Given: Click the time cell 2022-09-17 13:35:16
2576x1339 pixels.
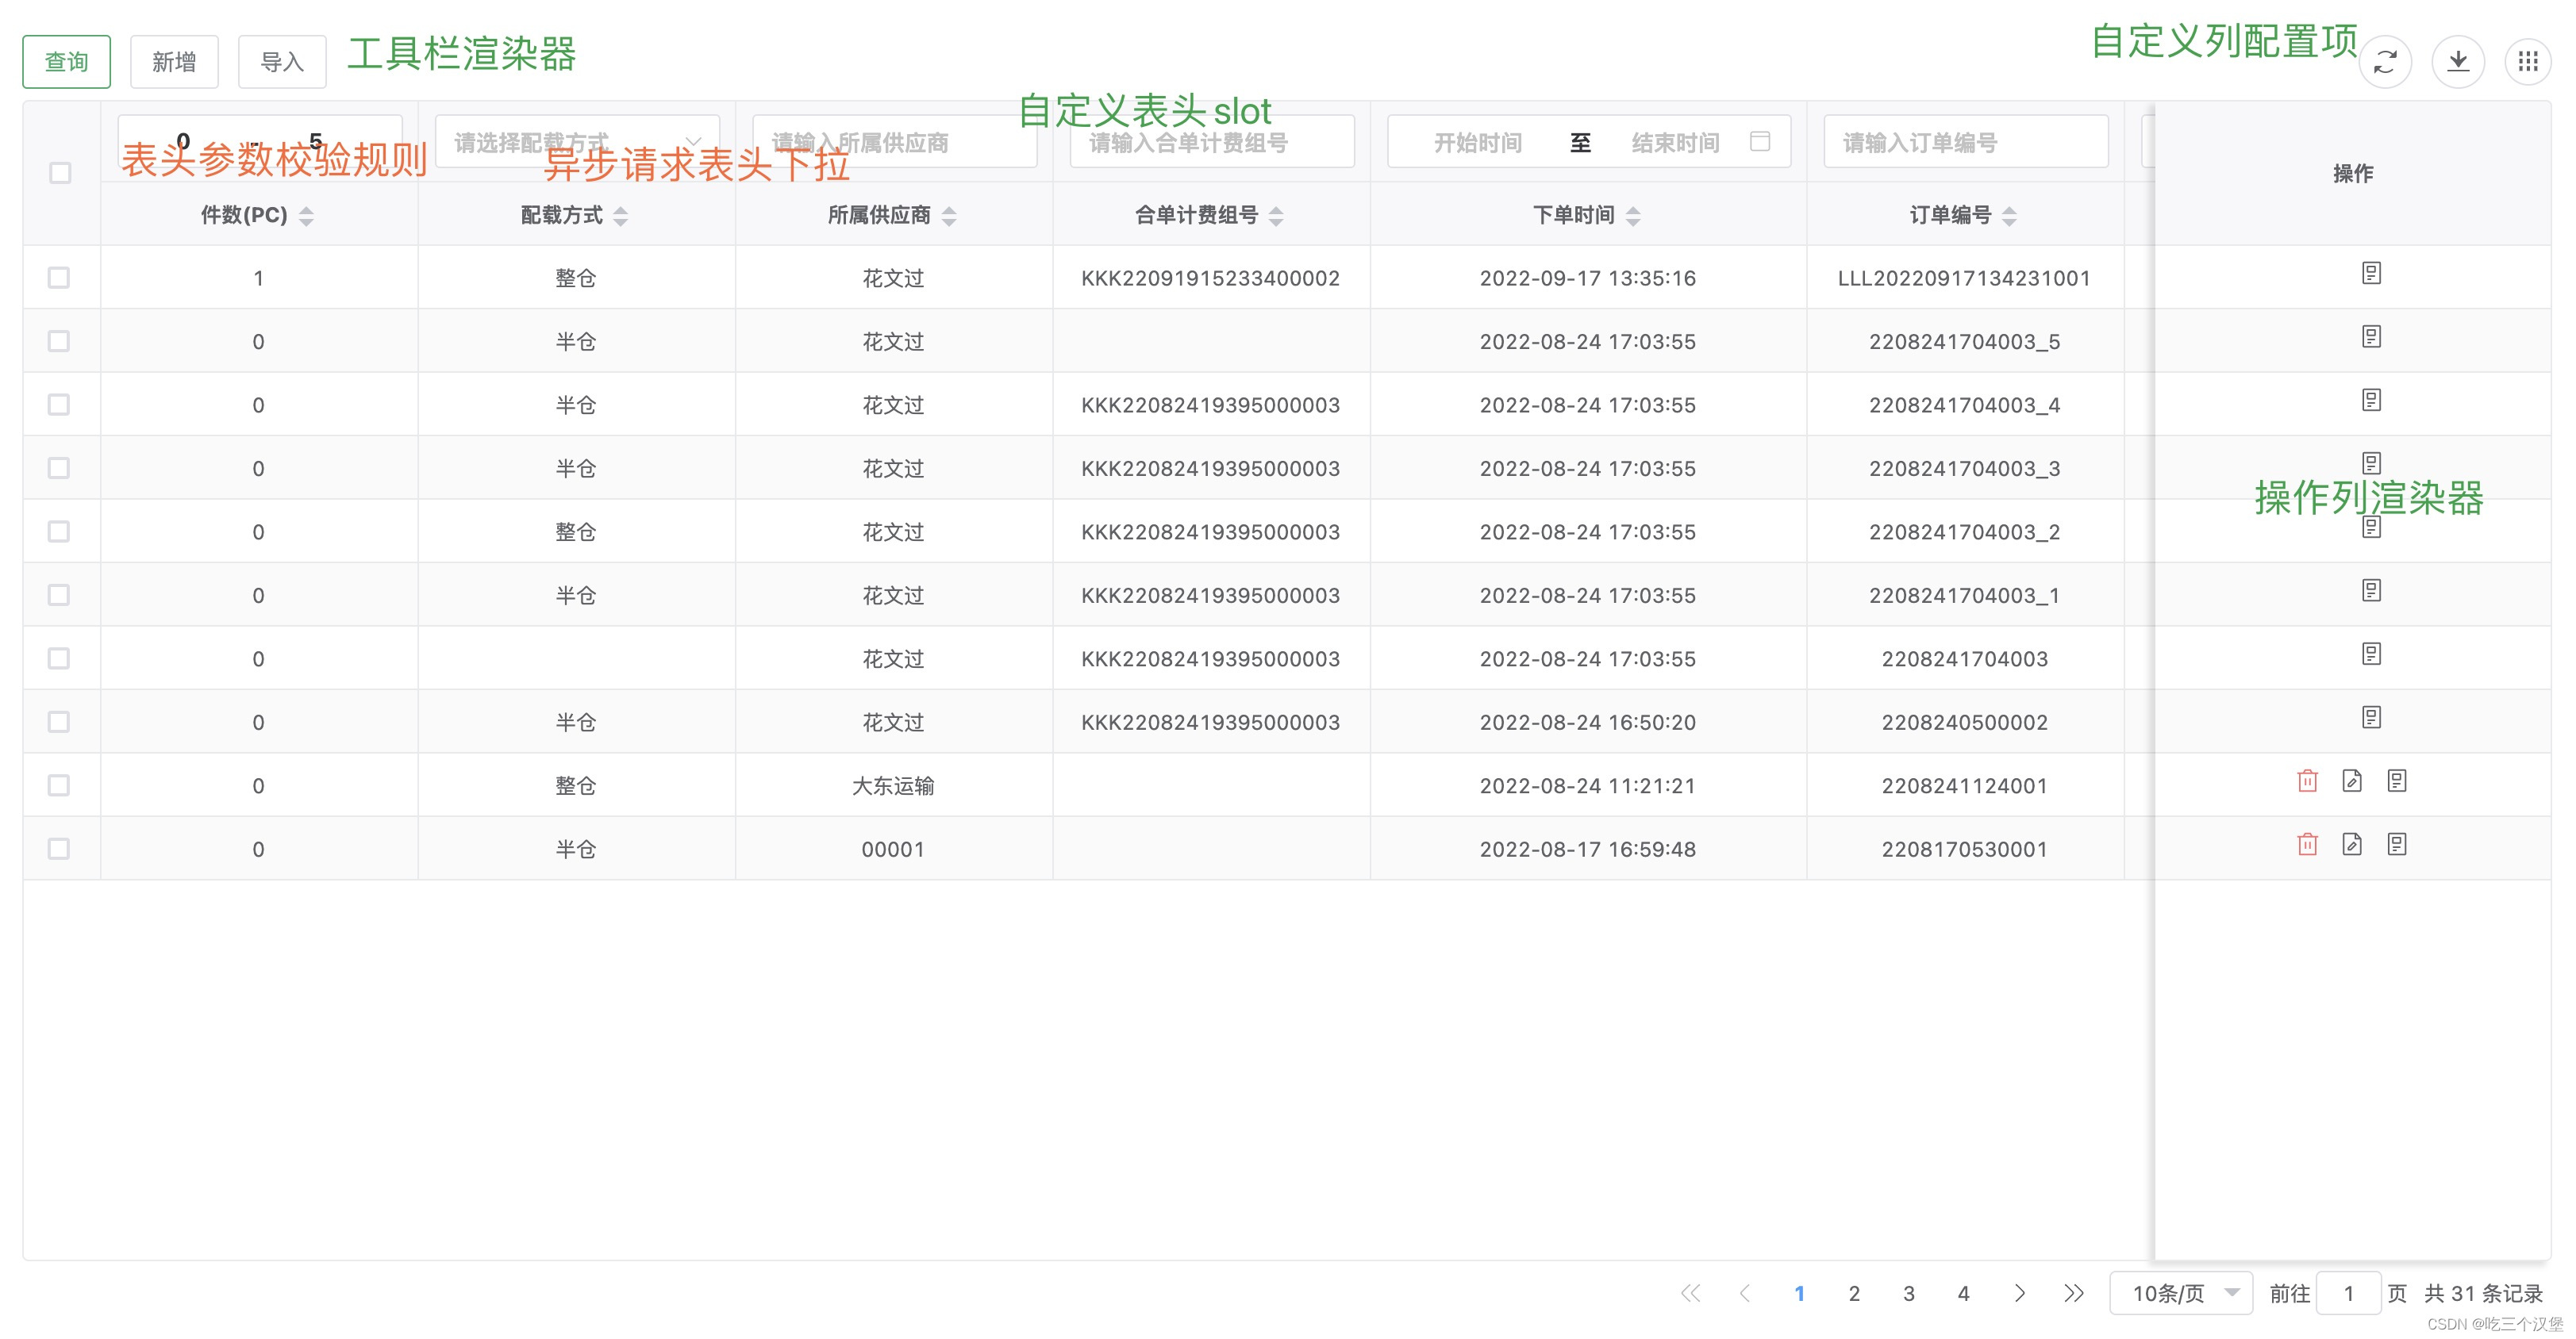Looking at the screenshot, I should [1588, 278].
